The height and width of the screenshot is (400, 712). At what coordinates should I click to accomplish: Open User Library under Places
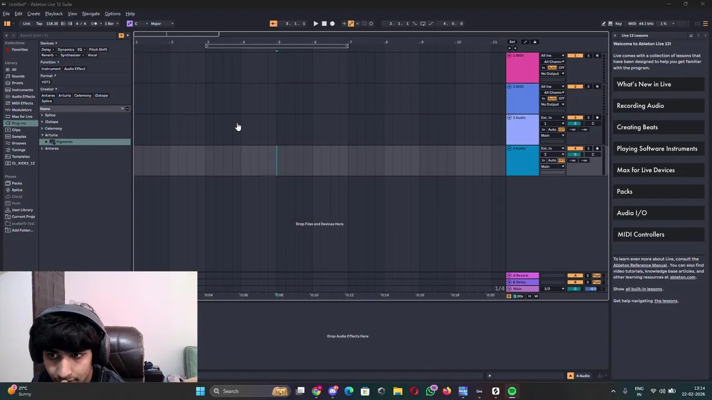(22, 210)
